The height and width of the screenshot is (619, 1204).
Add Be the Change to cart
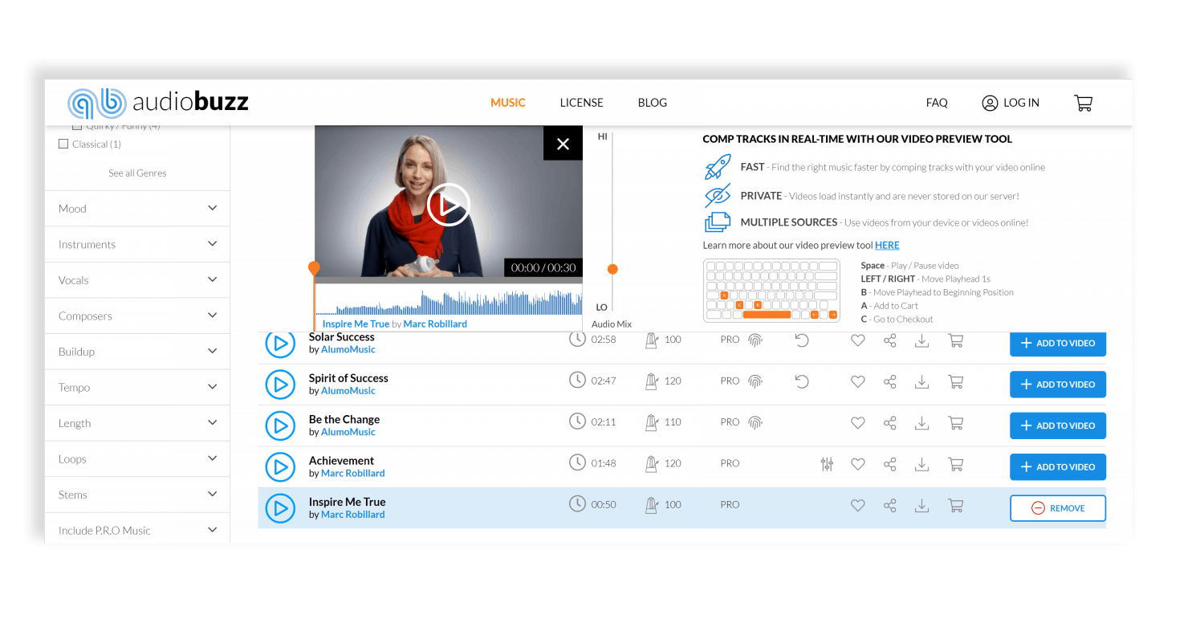[x=955, y=422]
